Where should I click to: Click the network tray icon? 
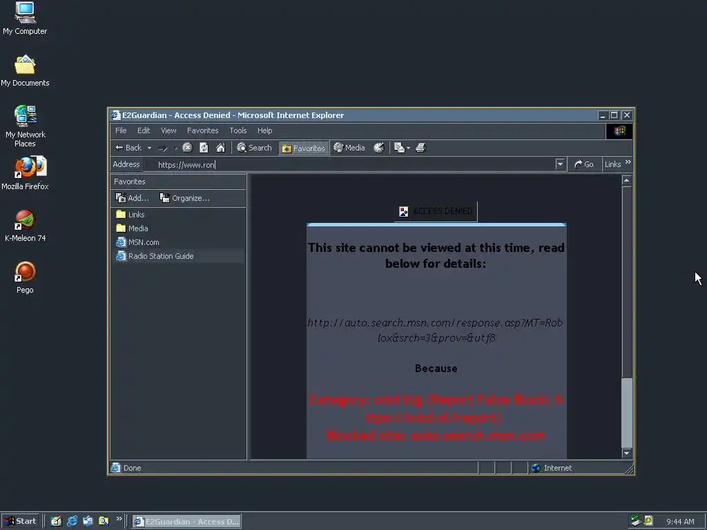coord(636,522)
